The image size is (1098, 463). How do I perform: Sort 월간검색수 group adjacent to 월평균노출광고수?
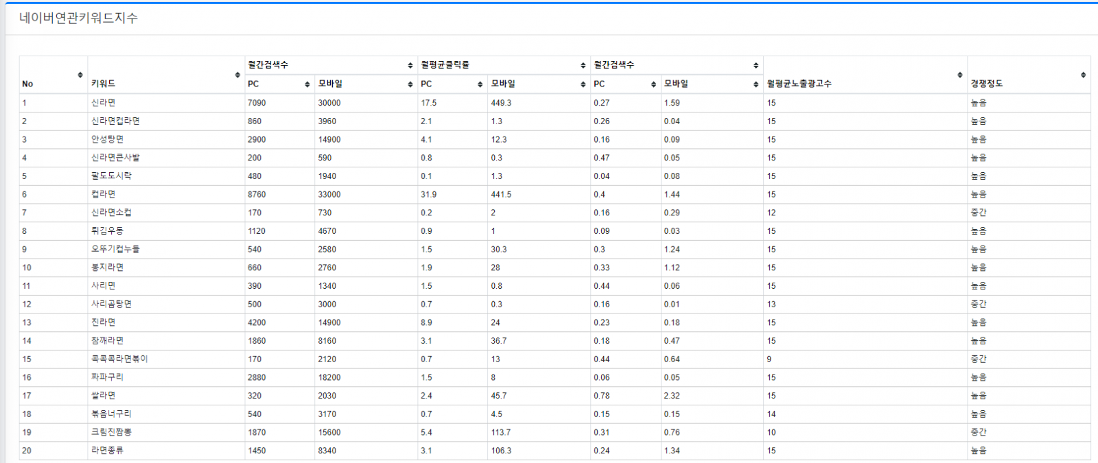tap(756, 65)
